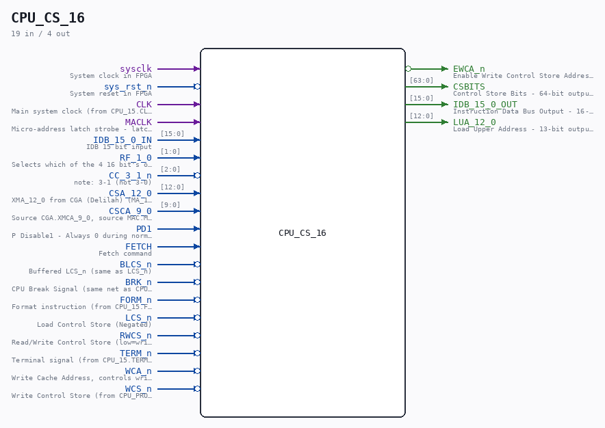Click the "System clock in FPGA" description

[111, 76]
